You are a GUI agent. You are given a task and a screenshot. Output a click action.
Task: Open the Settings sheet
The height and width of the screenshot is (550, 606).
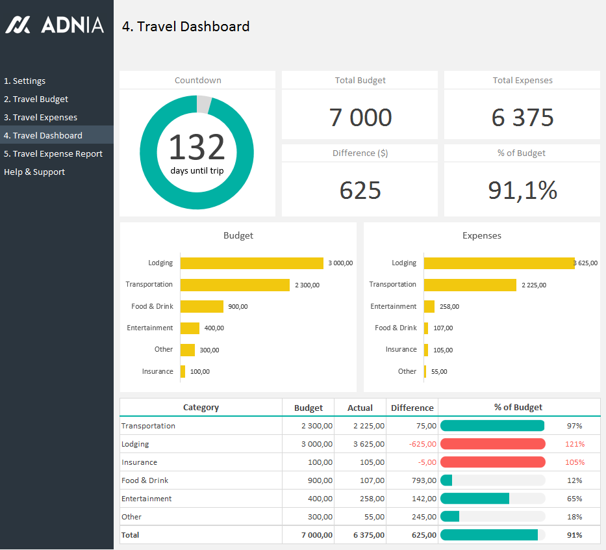pyautogui.click(x=25, y=81)
